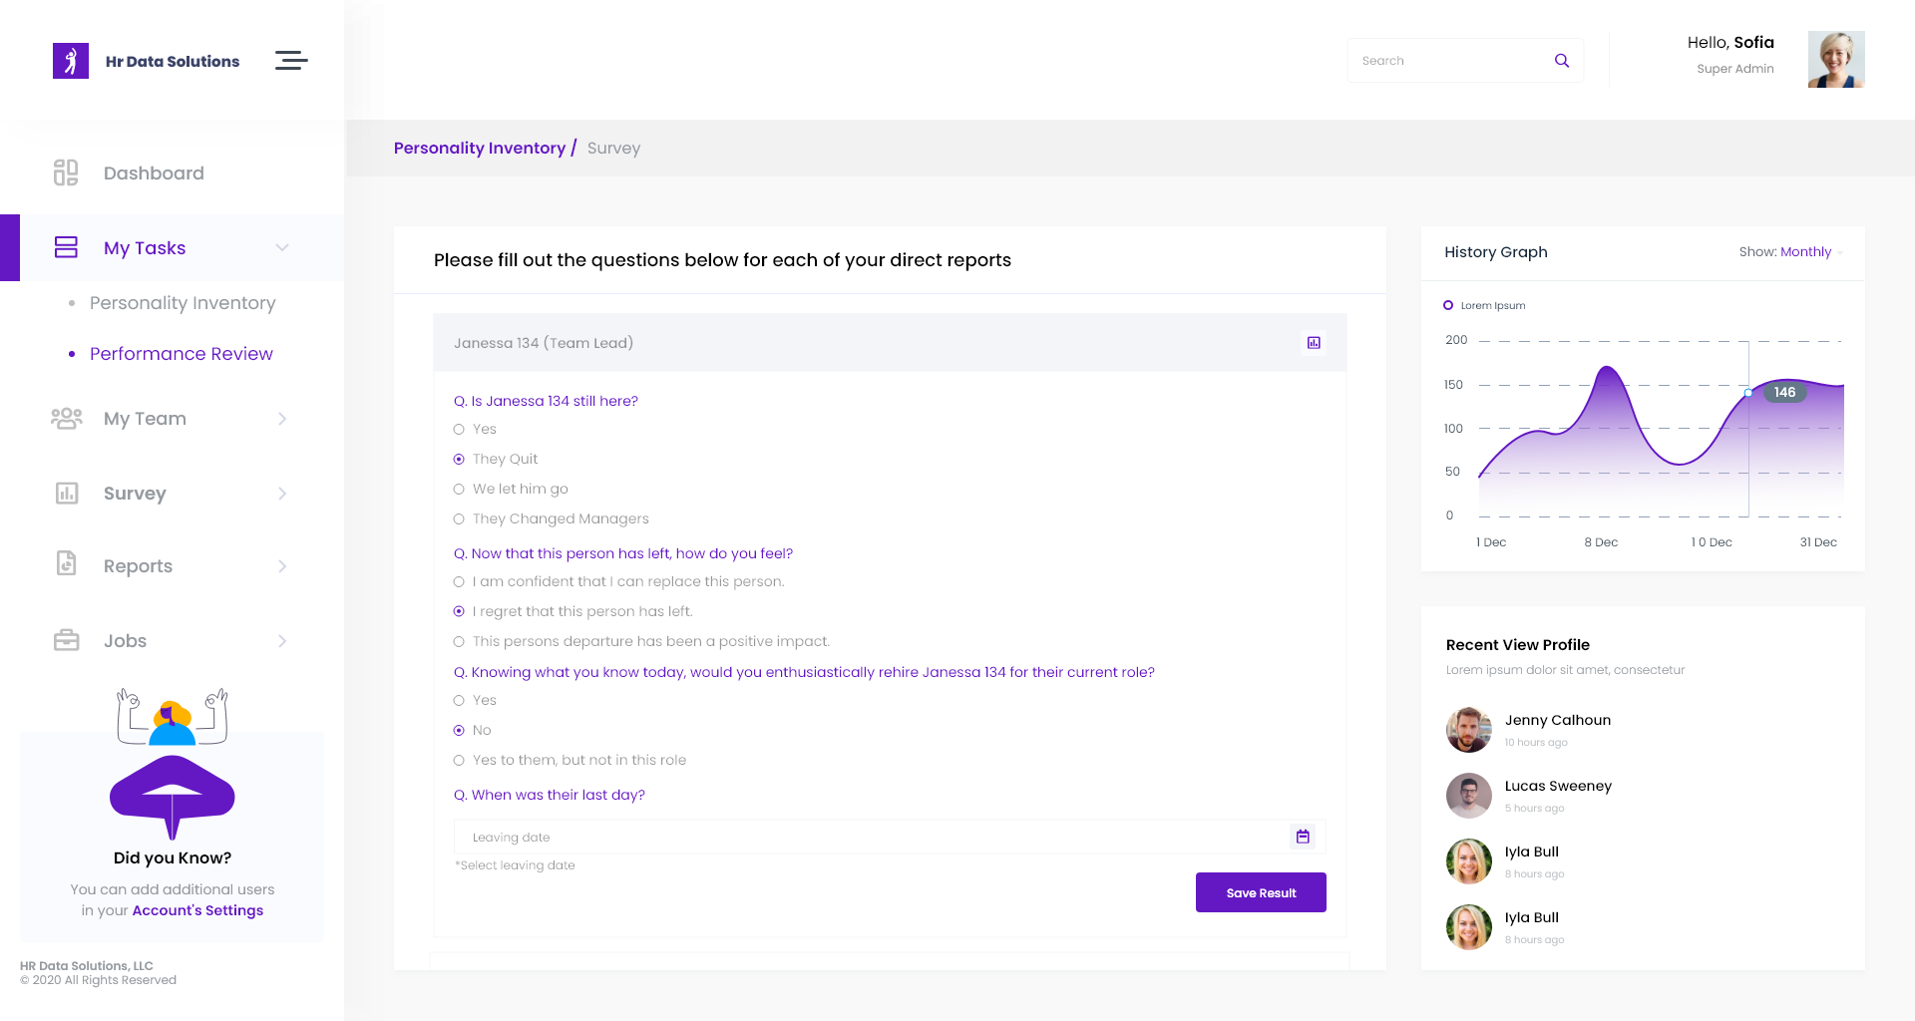
Task: Click the Save Result button
Action: pos(1261,892)
